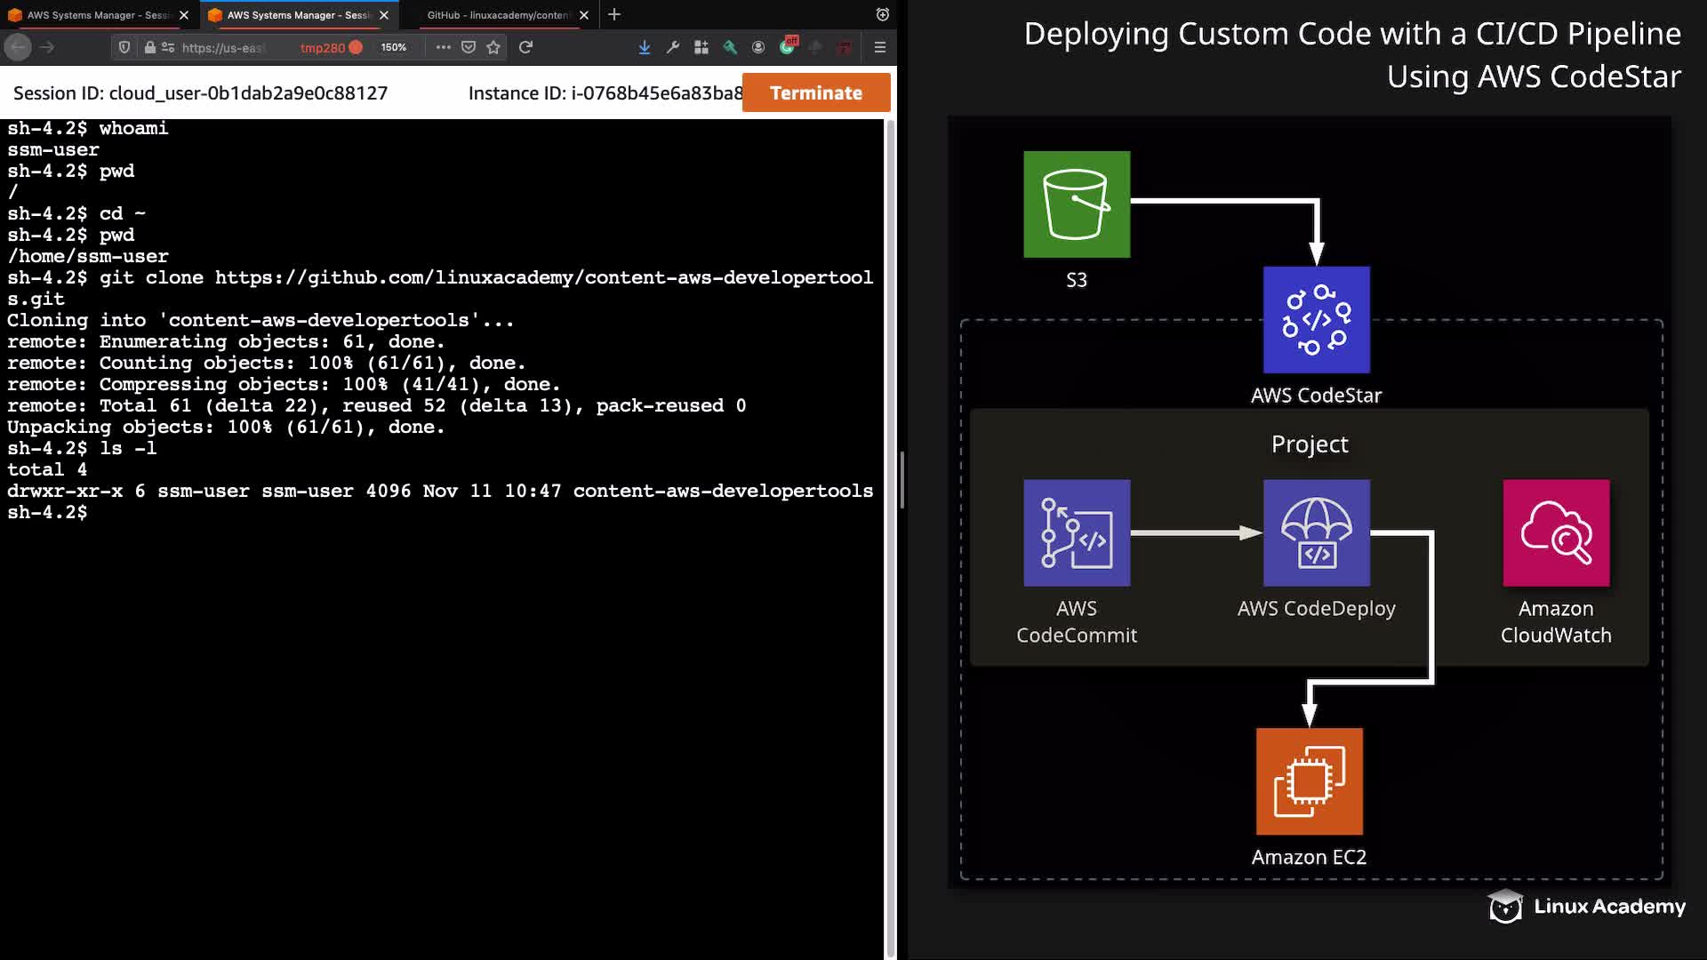Click the site permissions icon in address bar

(168, 47)
